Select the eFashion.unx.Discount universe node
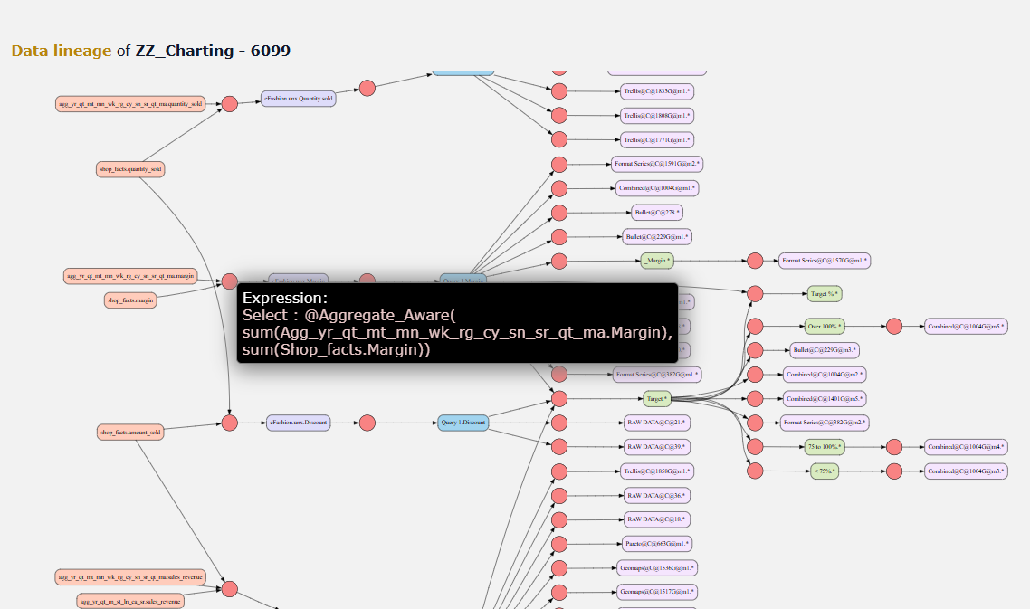 pyautogui.click(x=298, y=423)
